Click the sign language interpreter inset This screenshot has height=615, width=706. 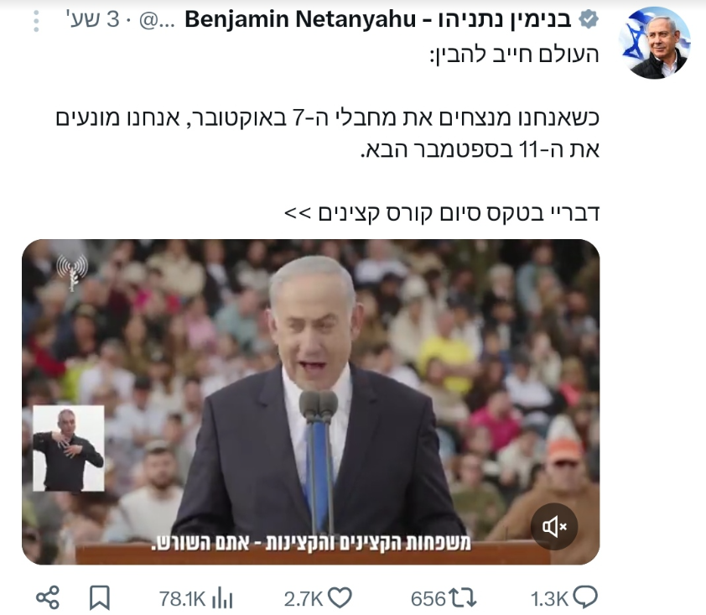coord(69,448)
